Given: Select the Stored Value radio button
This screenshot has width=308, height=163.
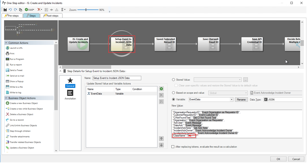Looking at the screenshot, I should (x=173, y=80).
